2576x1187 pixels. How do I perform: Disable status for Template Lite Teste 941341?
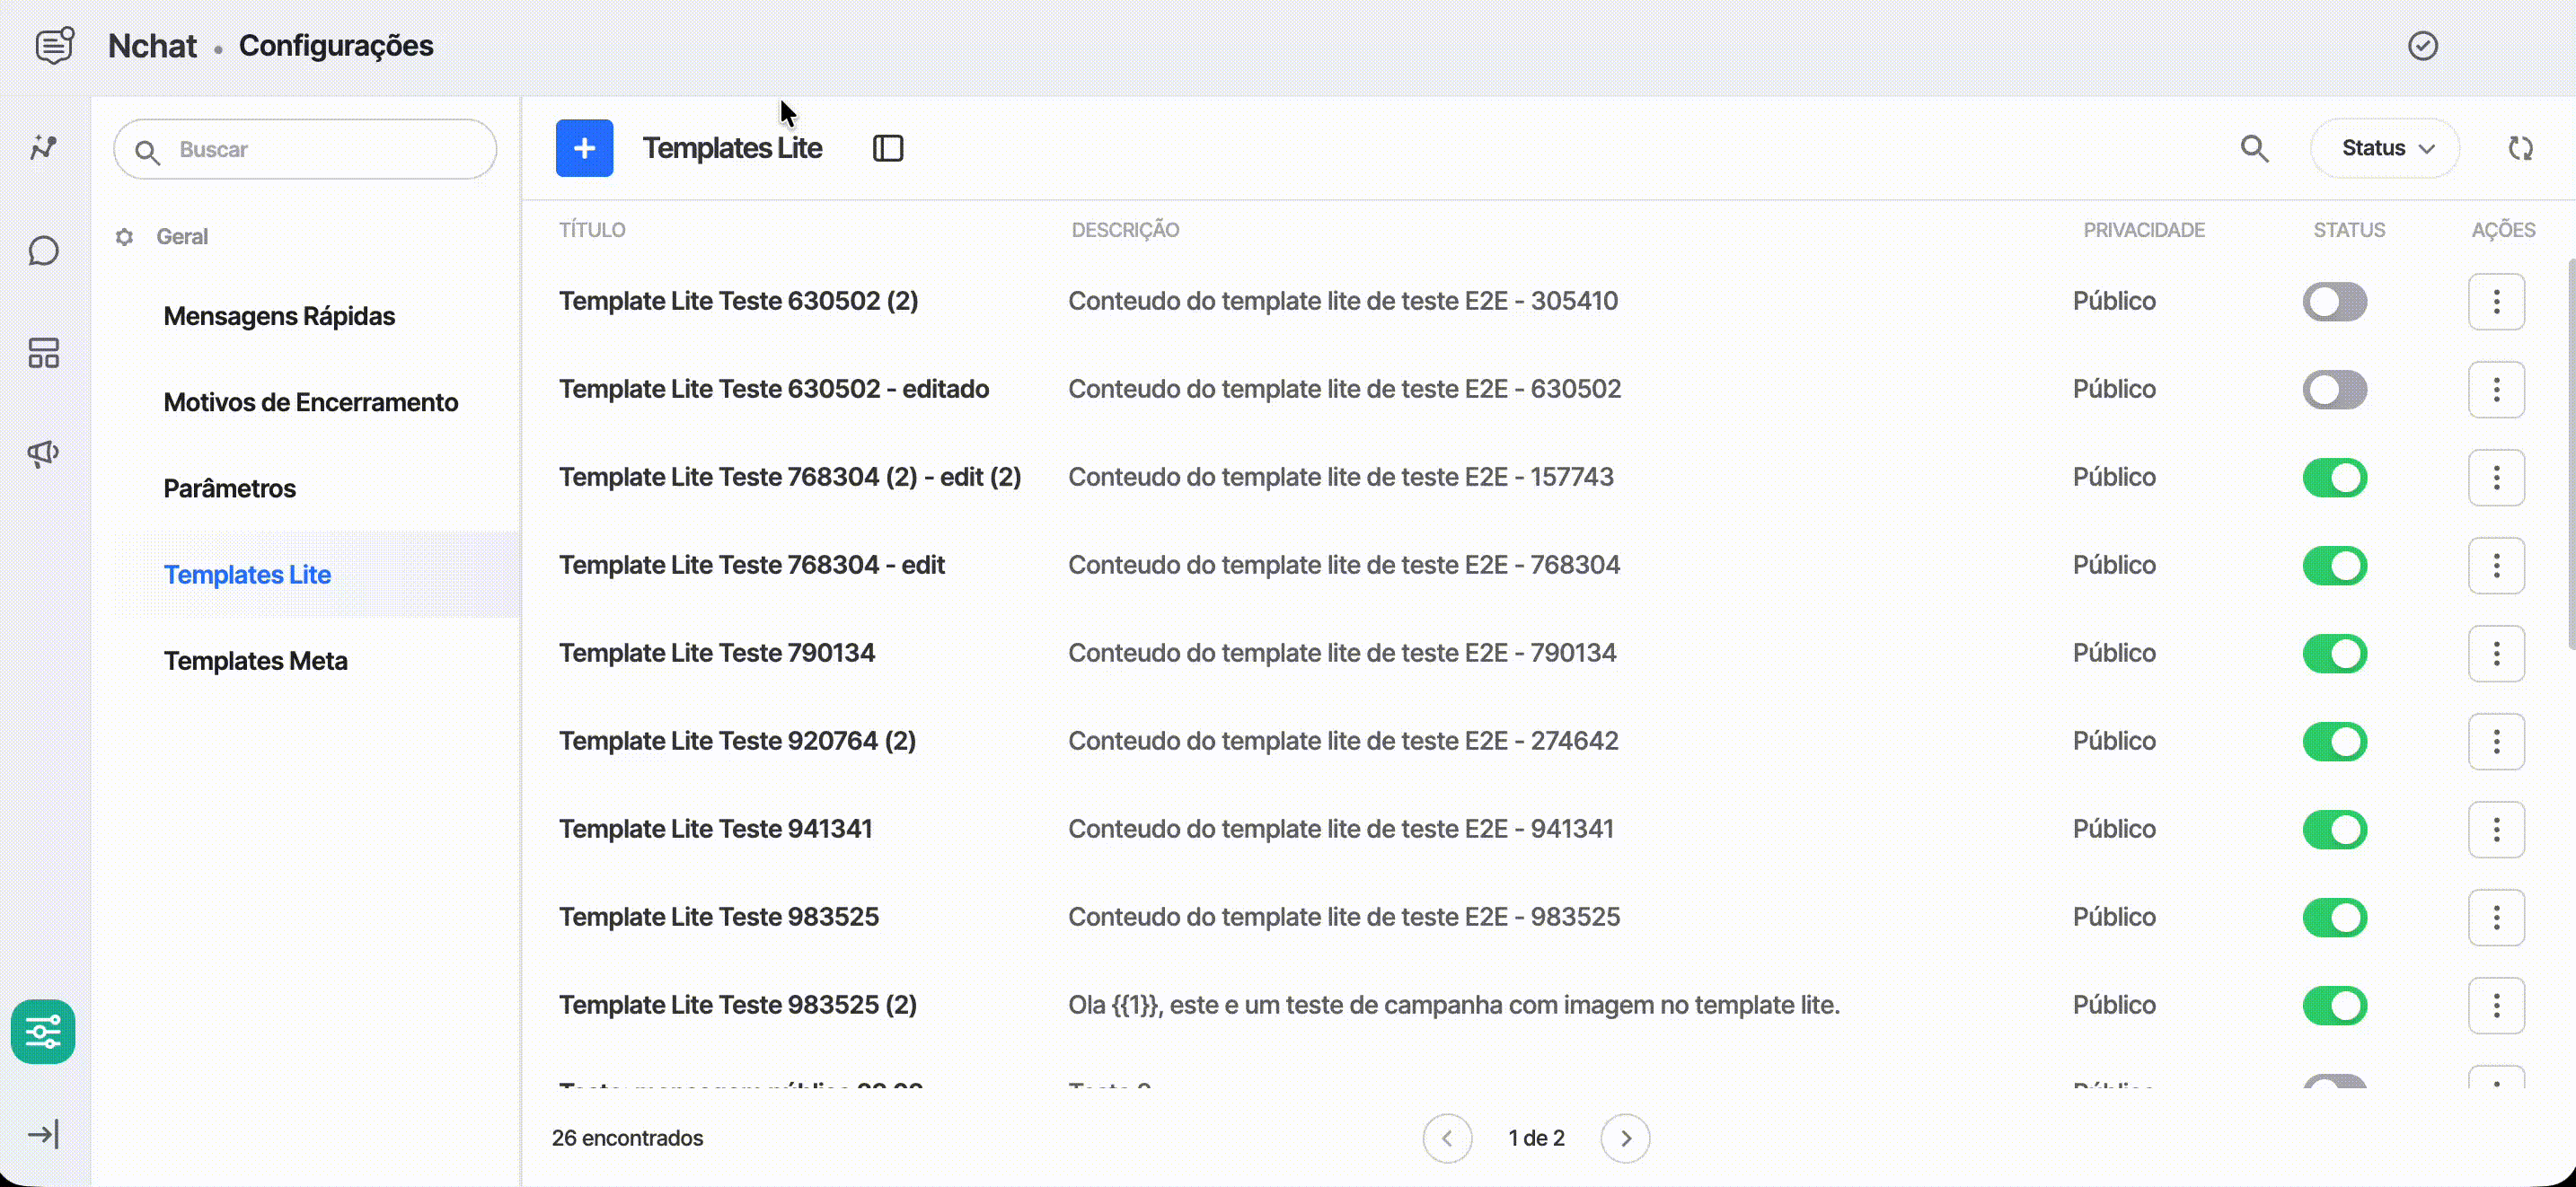coord(2335,829)
